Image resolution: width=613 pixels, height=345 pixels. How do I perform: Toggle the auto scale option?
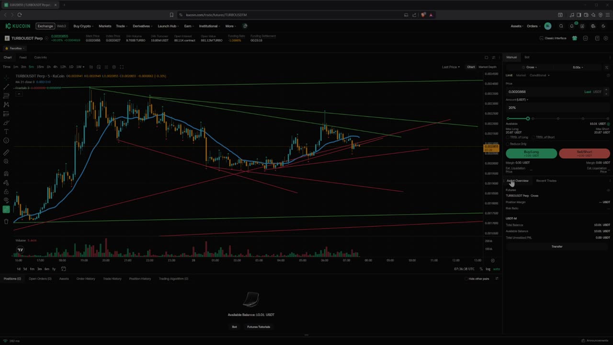coord(496,269)
